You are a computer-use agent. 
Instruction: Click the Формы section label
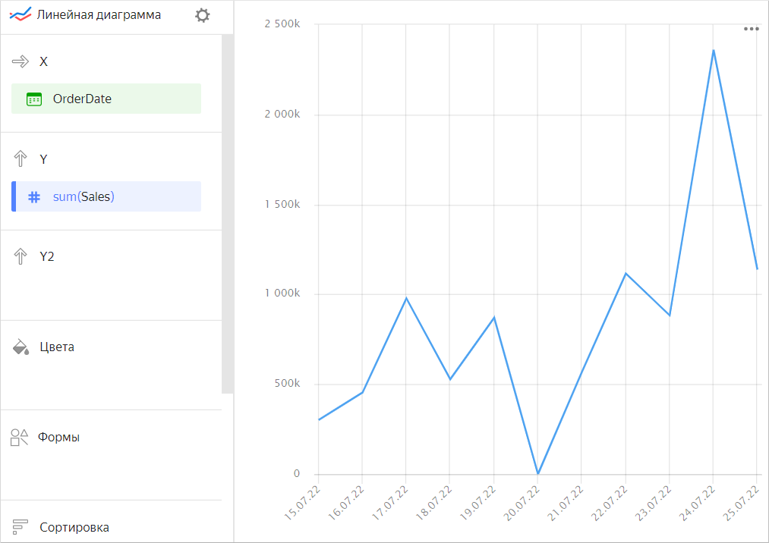[x=59, y=437]
